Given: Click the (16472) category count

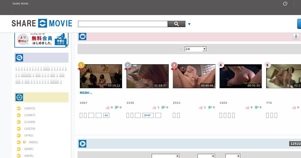Looking at the screenshot, I should (30, 108).
